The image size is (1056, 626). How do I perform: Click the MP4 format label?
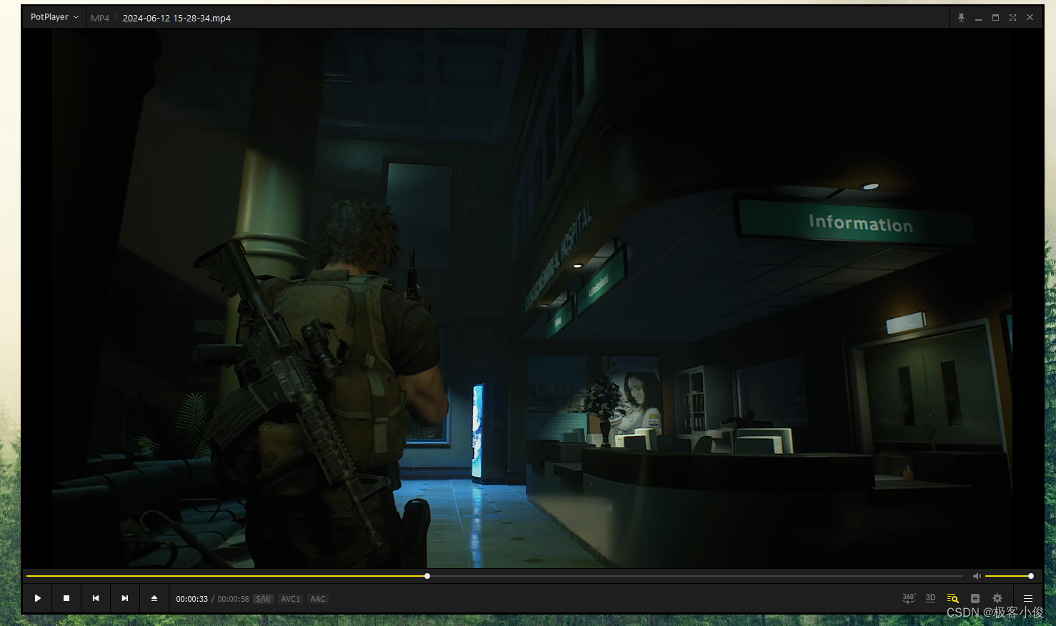100,18
